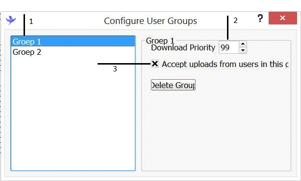Click the Accept uploads from users label
Viewport: 301px width, 181px height.
[225, 64]
